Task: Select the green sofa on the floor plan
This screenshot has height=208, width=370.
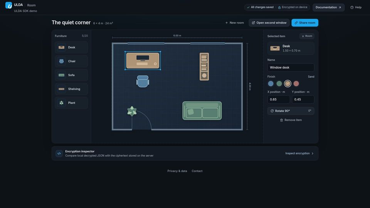Action: [x=202, y=111]
